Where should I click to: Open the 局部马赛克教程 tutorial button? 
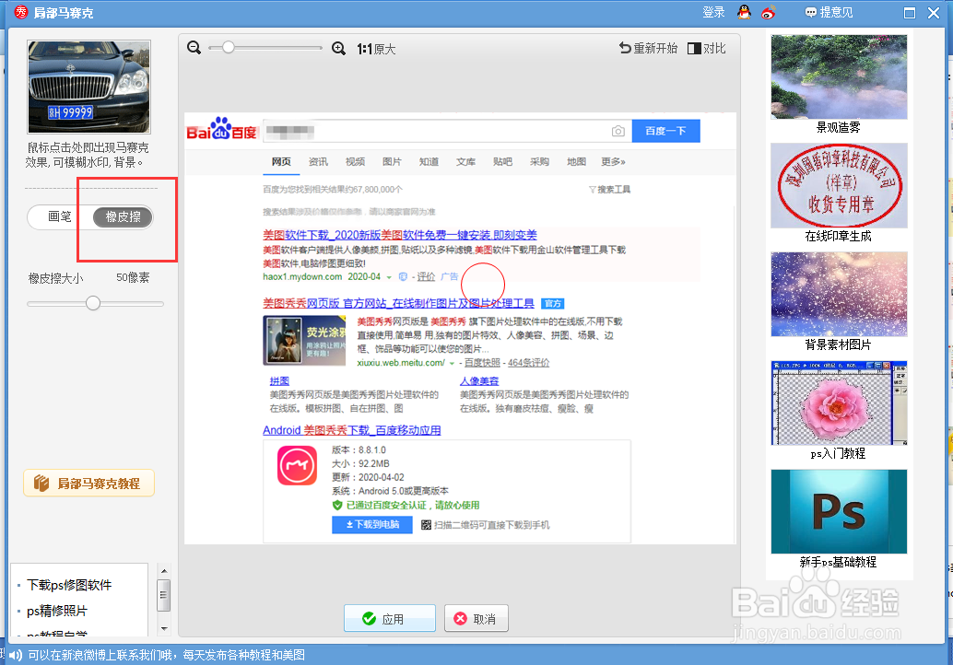[x=88, y=484]
